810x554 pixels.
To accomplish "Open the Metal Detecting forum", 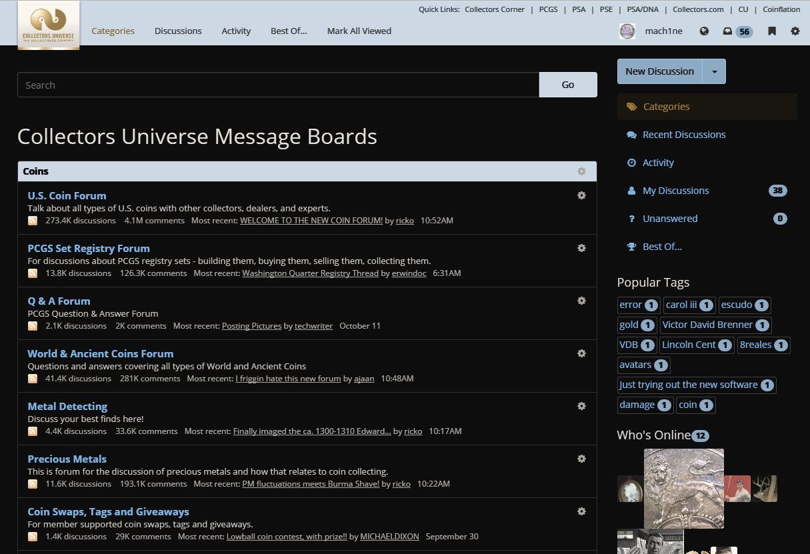I will (x=67, y=406).
